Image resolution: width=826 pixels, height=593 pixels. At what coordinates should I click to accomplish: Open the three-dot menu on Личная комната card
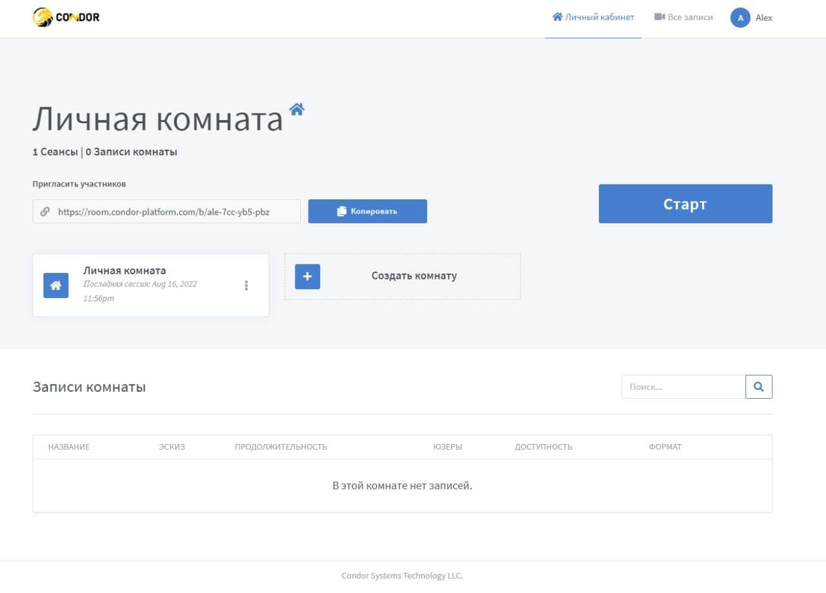click(x=246, y=285)
